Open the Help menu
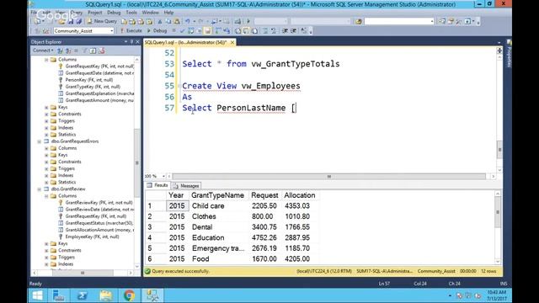 tap(168, 13)
